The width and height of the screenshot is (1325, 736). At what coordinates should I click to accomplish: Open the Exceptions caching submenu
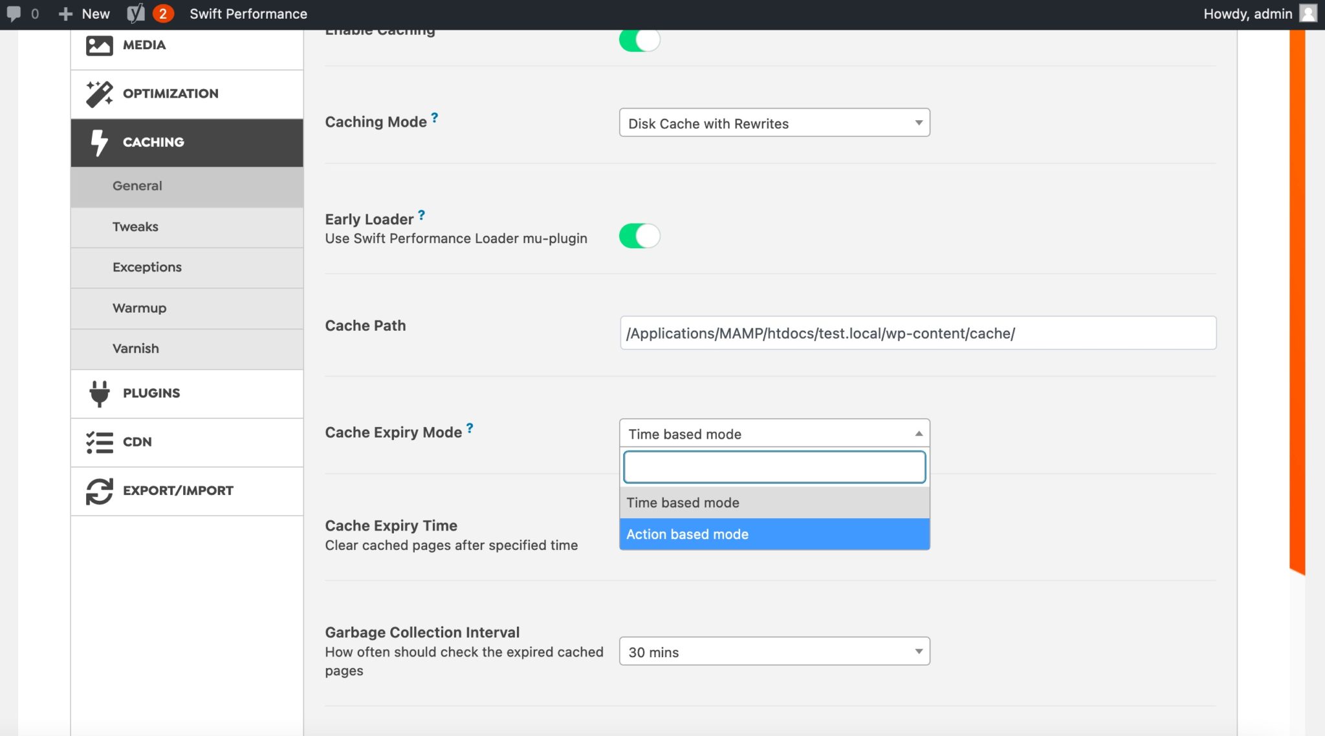click(187, 268)
